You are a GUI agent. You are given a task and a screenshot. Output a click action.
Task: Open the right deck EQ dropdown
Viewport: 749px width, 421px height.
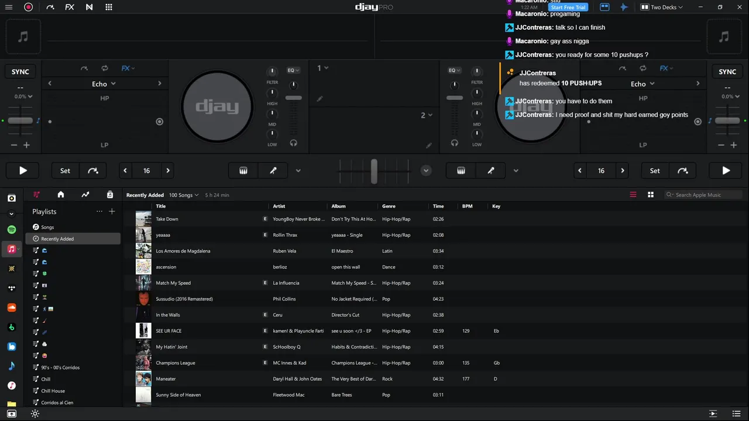(454, 70)
